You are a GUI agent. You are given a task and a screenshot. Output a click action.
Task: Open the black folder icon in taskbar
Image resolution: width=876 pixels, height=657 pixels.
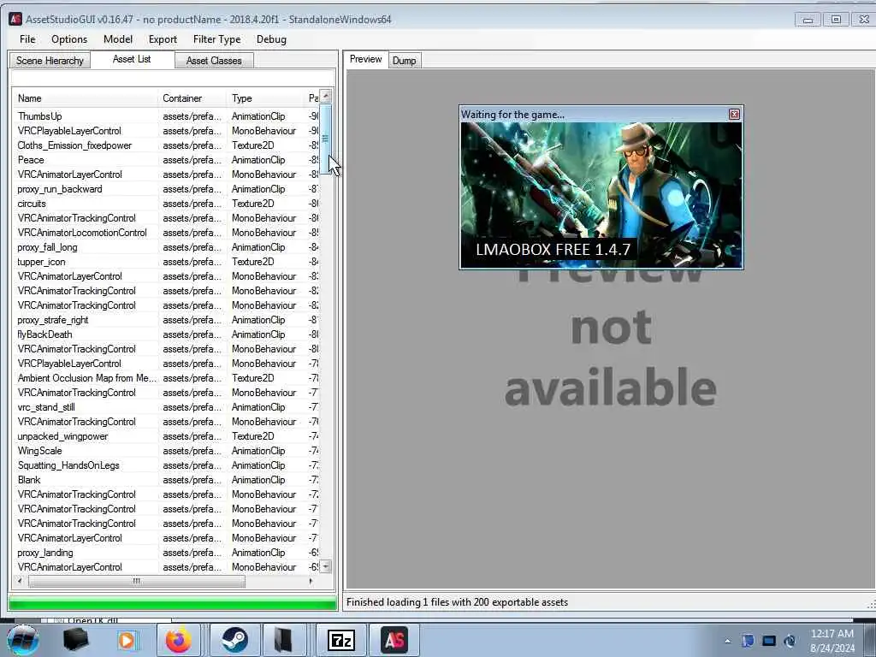(x=75, y=640)
